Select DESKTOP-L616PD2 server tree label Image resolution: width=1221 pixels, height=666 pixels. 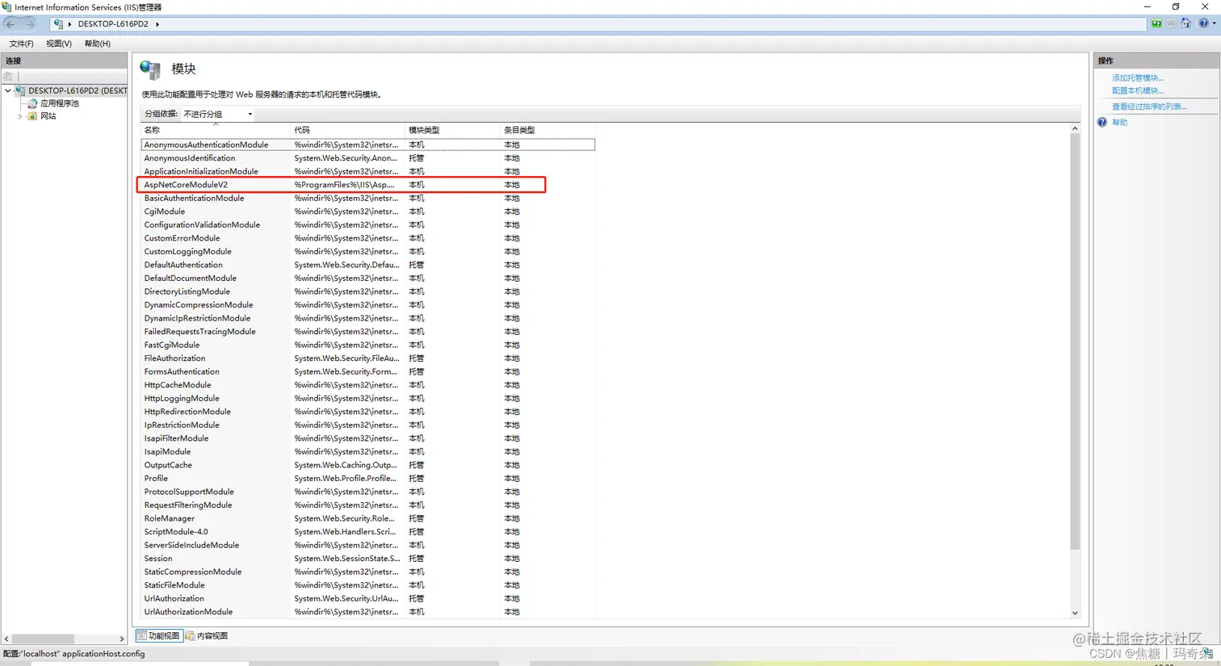(78, 90)
